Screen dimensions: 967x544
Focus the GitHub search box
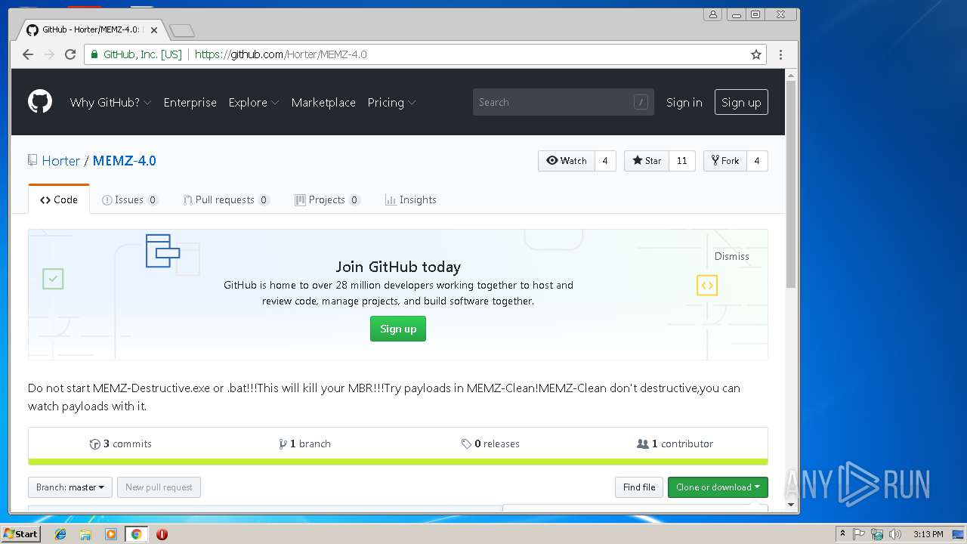(563, 102)
